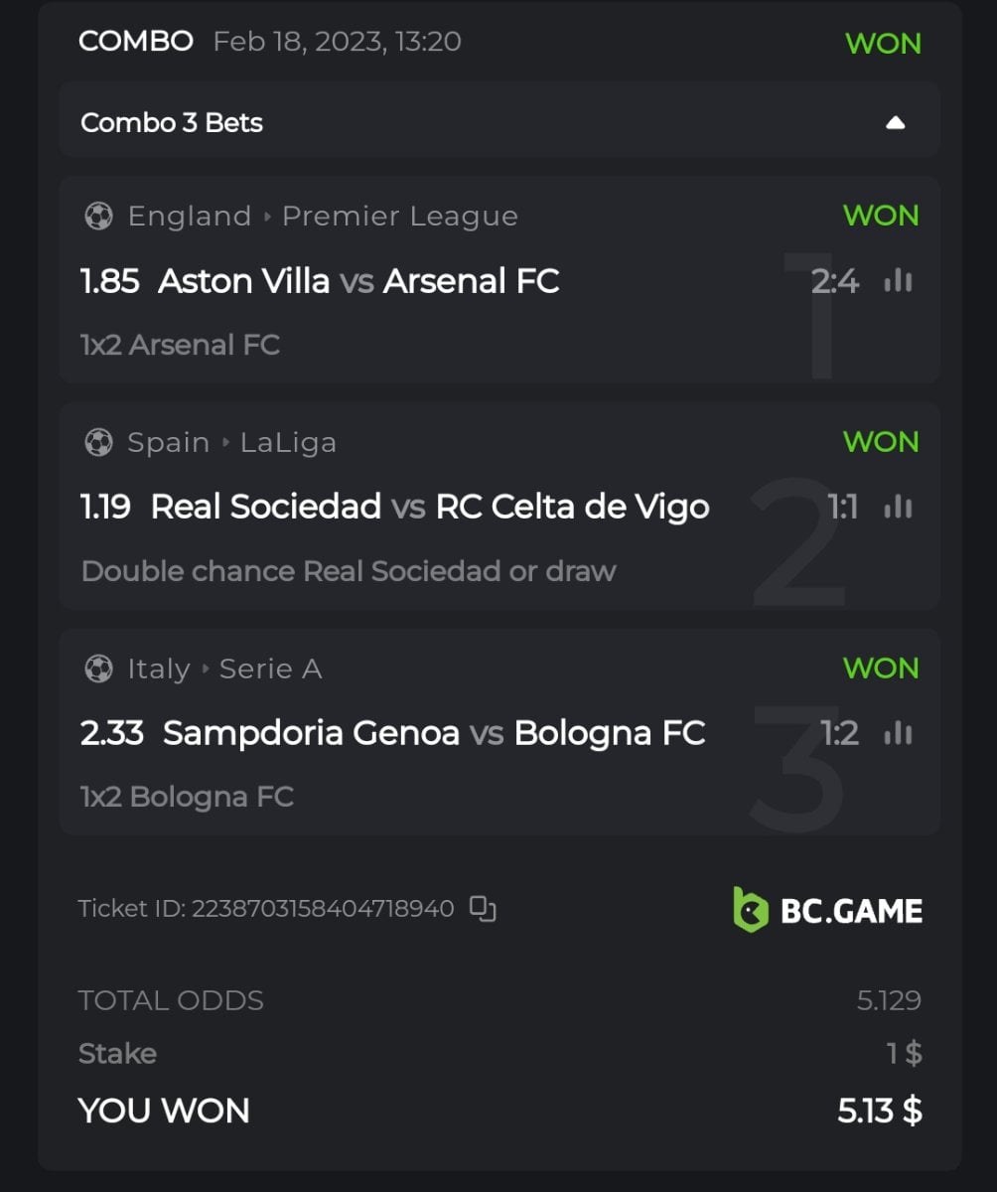Open stats icon for Sampdoria Genoa match
Image resolution: width=997 pixels, height=1192 pixels.
coord(898,734)
